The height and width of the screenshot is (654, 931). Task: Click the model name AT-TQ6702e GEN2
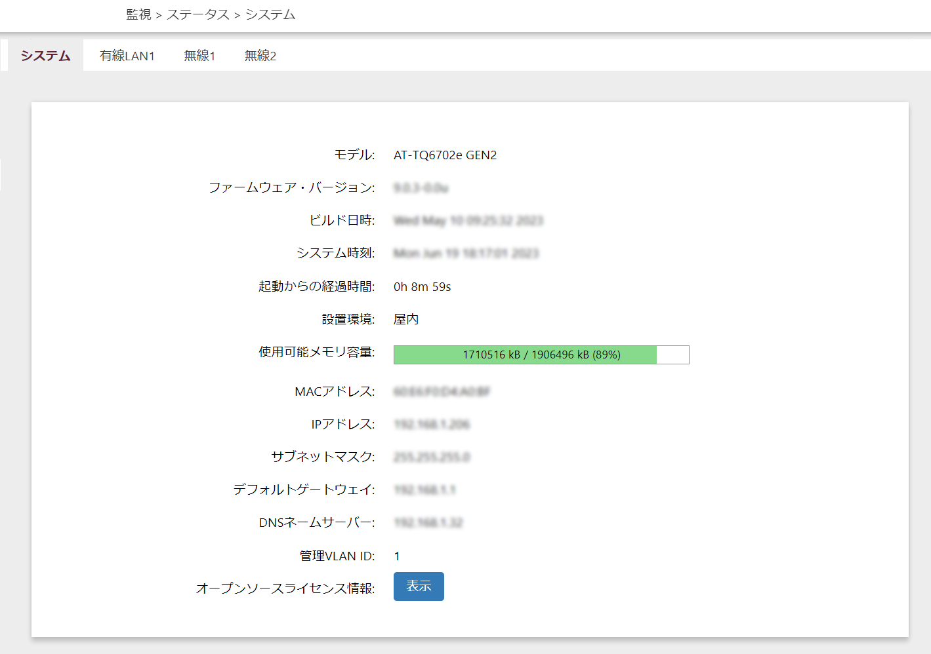[x=445, y=155]
